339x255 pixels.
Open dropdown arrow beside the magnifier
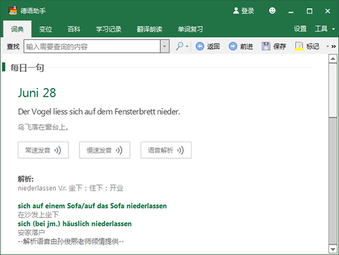tap(187, 46)
